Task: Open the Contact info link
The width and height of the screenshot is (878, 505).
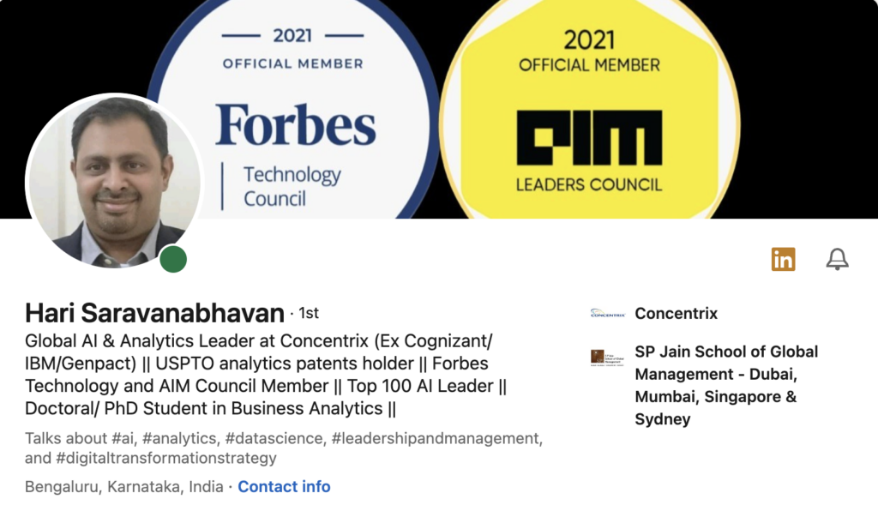Action: (x=284, y=487)
